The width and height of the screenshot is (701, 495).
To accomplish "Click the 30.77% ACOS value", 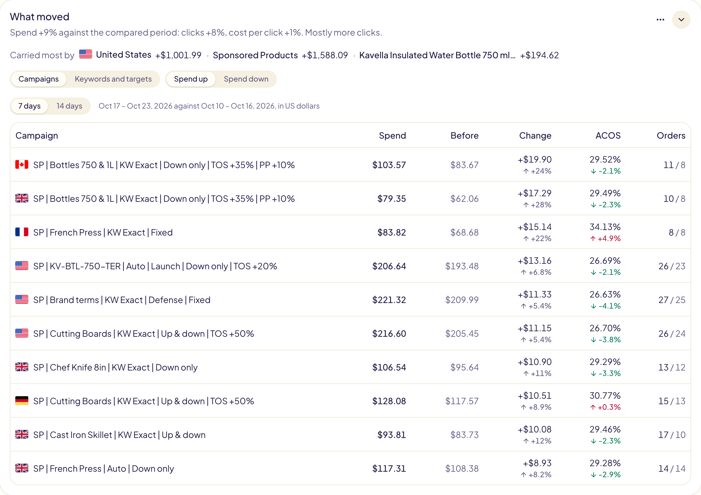I will (605, 396).
